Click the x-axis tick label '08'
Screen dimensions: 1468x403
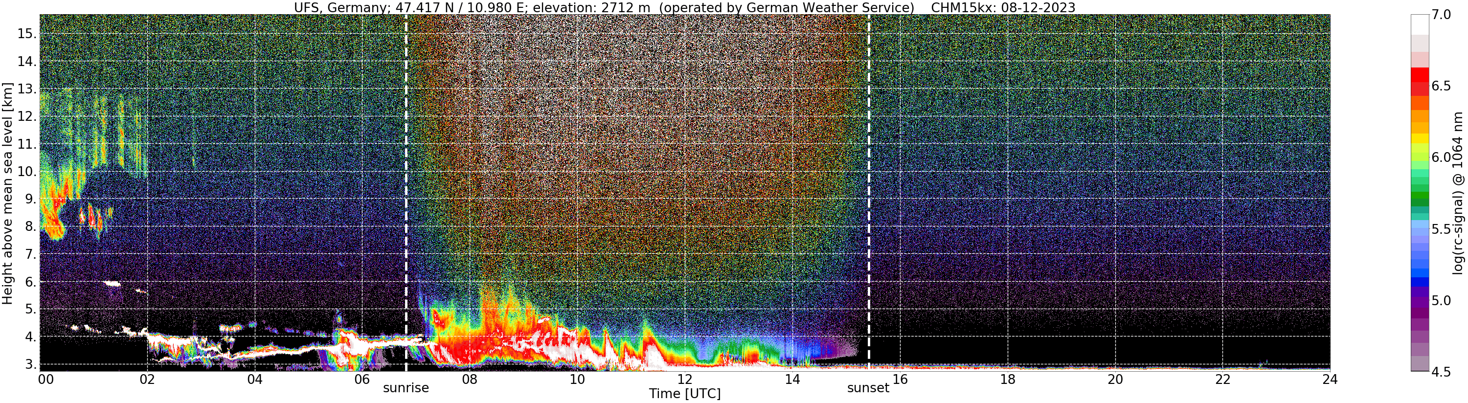(470, 380)
